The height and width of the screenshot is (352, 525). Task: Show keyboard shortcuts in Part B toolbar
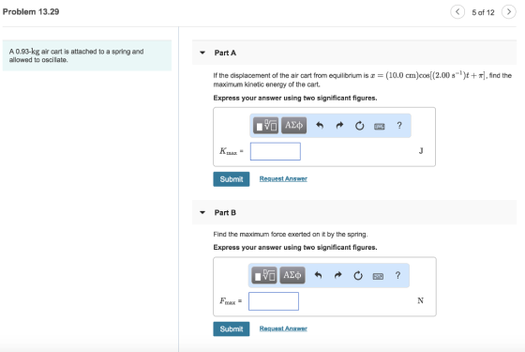[378, 276]
